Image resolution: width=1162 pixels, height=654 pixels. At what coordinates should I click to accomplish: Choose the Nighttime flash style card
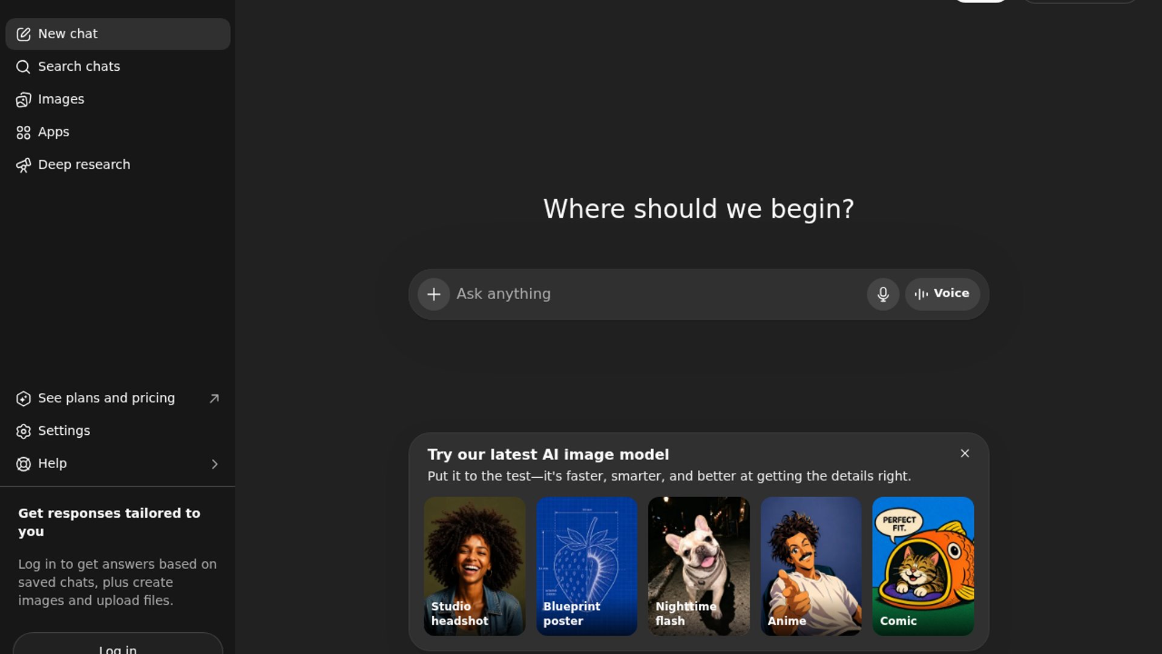[698, 566]
